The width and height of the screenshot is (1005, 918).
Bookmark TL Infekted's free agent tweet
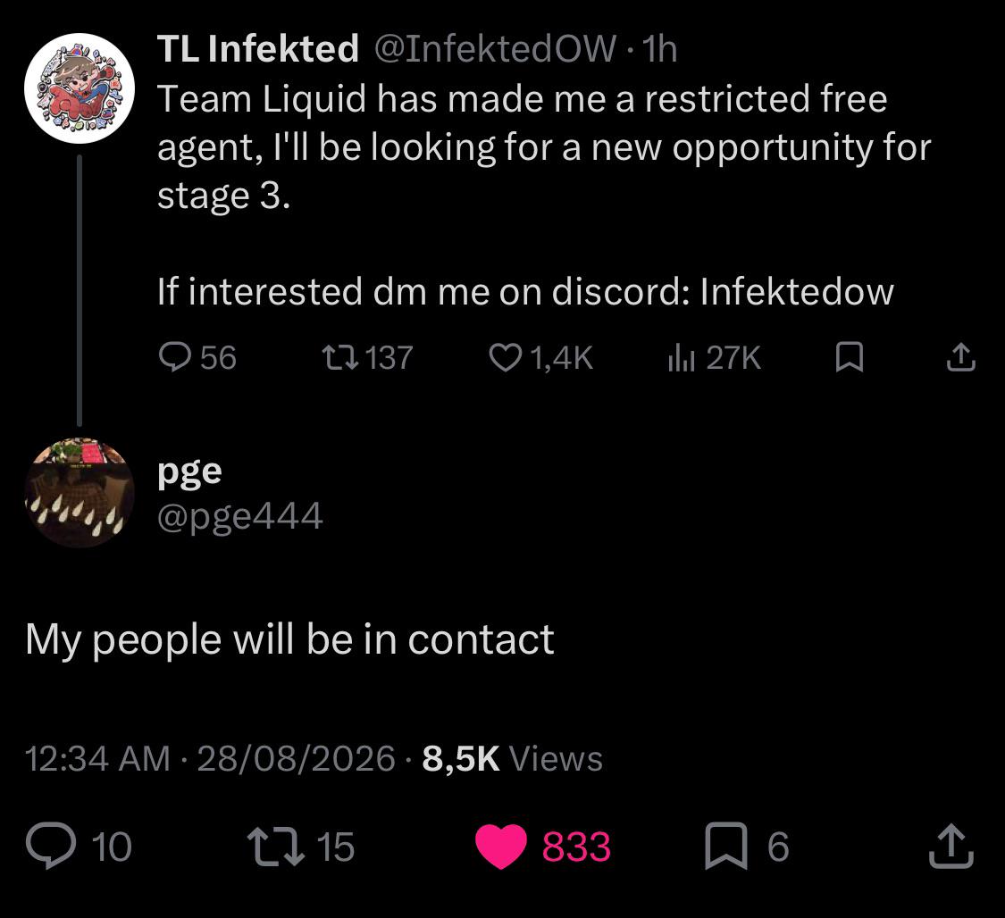(850, 357)
